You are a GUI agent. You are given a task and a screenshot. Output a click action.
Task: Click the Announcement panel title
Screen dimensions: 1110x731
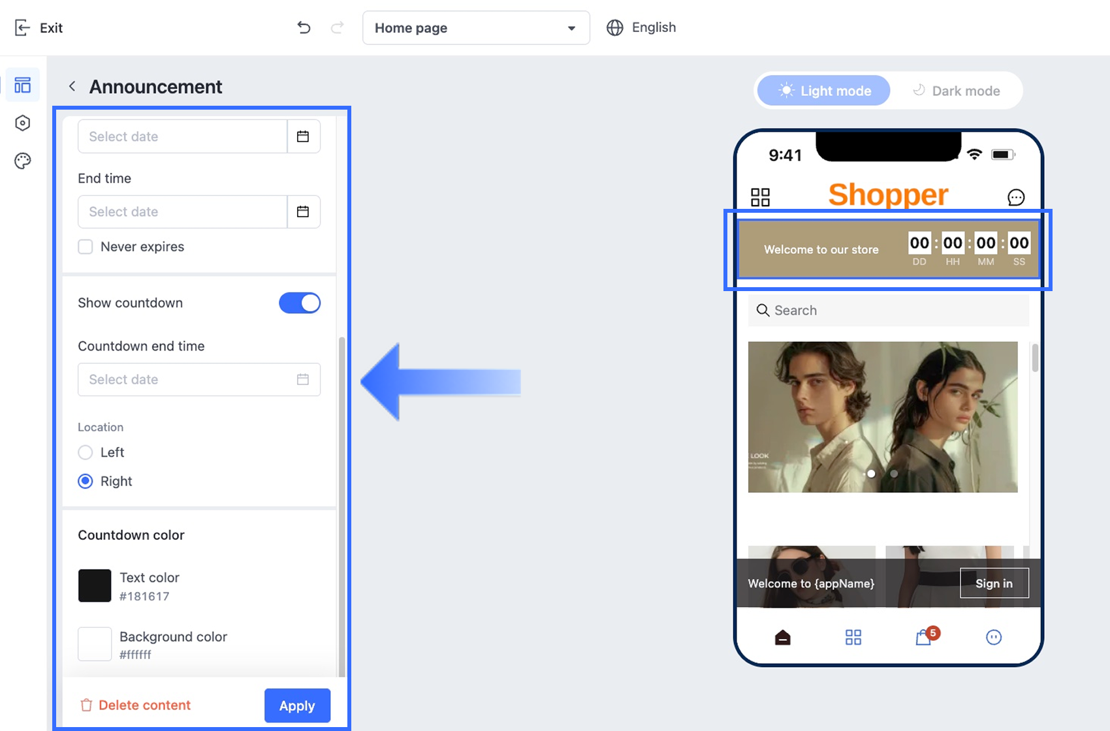pos(155,87)
